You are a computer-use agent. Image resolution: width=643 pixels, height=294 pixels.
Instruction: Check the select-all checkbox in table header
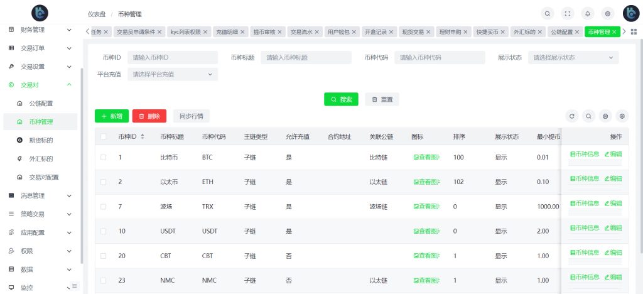click(x=104, y=136)
